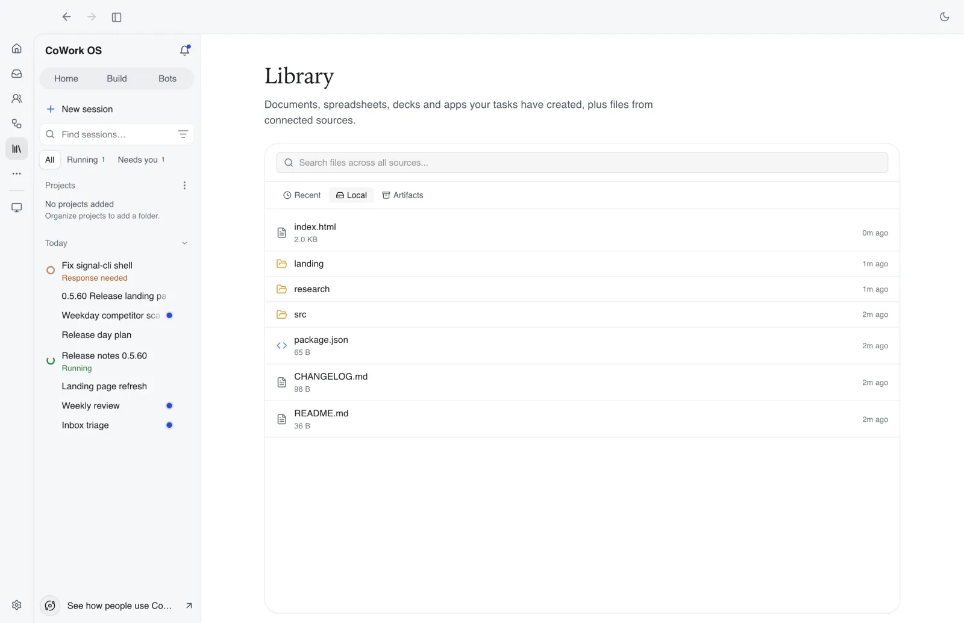
Task: Open settings gear in left rail
Action: click(x=17, y=605)
